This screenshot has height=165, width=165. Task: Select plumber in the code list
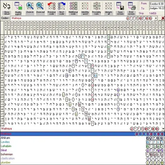pyautogui.click(x=5, y=163)
